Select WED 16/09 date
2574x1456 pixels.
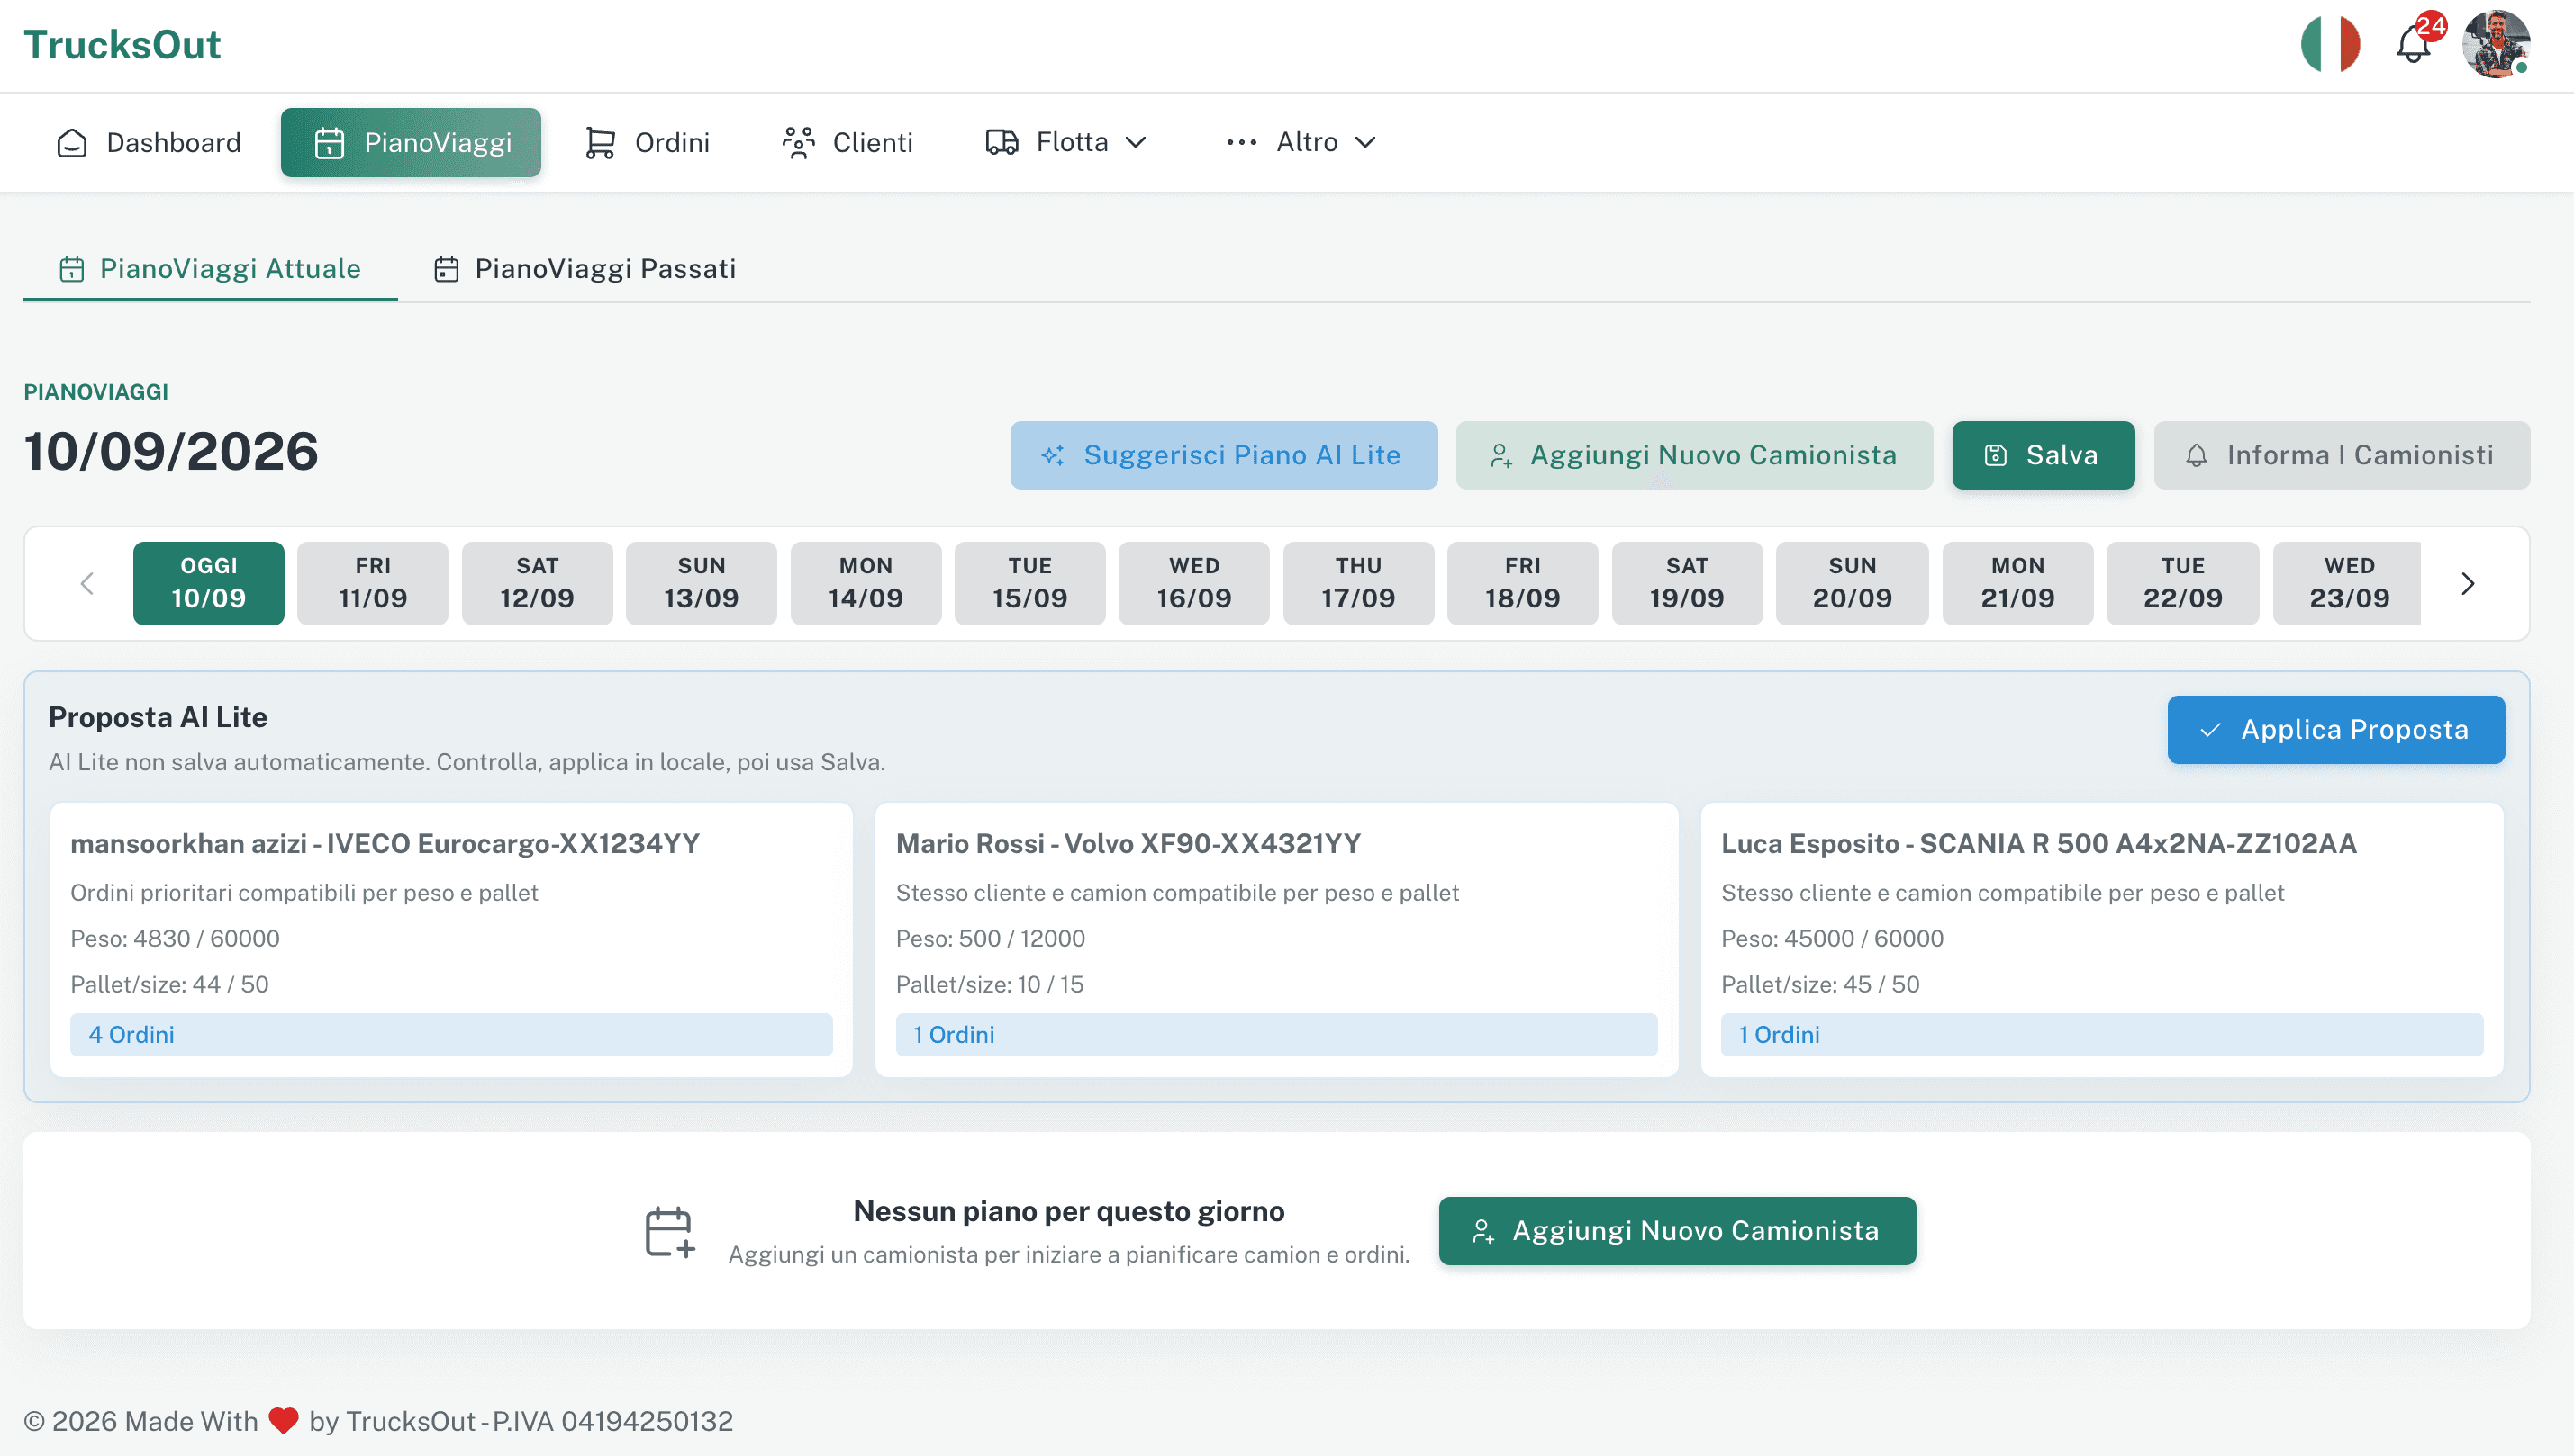1194,583
